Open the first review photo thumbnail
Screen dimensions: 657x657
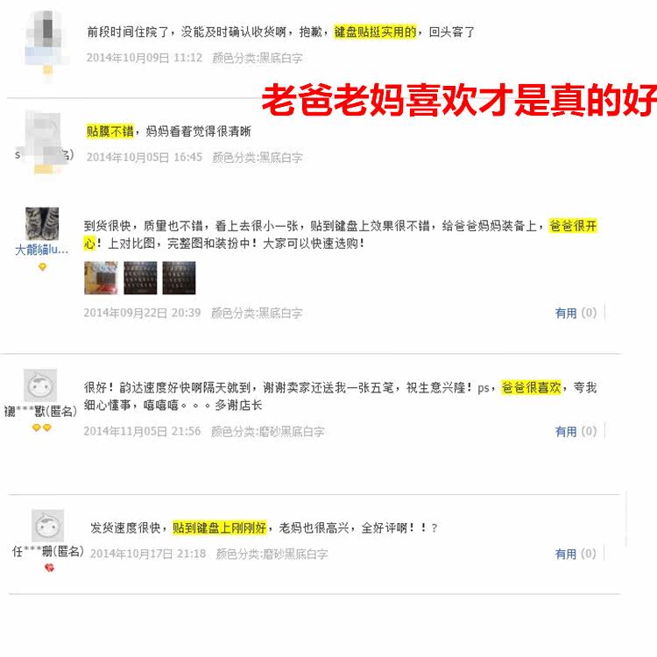(101, 278)
